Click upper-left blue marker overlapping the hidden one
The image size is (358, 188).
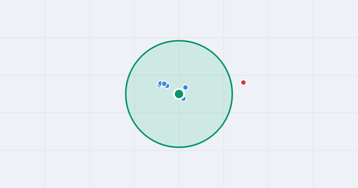pos(160,83)
